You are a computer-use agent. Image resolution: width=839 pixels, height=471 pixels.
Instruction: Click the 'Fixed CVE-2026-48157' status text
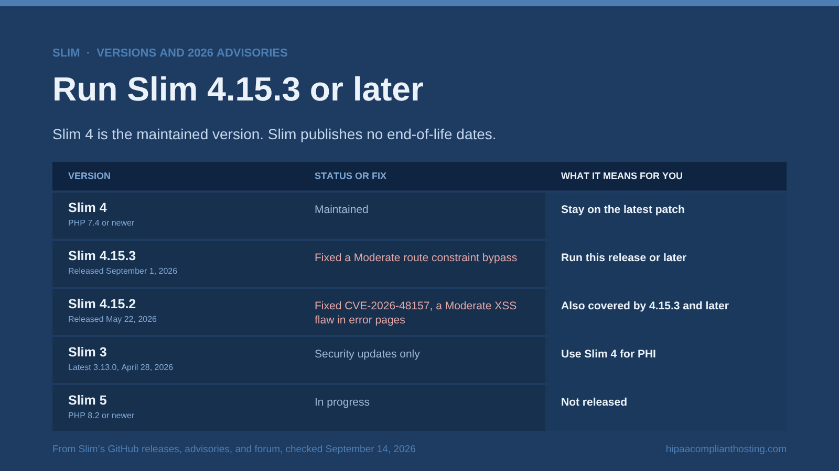point(415,312)
